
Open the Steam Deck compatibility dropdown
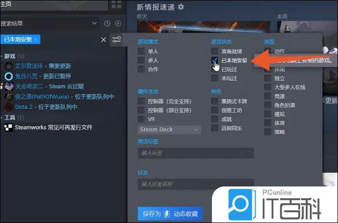point(169,129)
